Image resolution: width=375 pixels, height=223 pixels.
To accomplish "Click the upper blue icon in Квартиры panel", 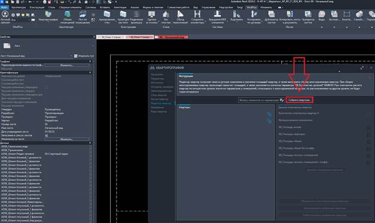I will (269, 114).
